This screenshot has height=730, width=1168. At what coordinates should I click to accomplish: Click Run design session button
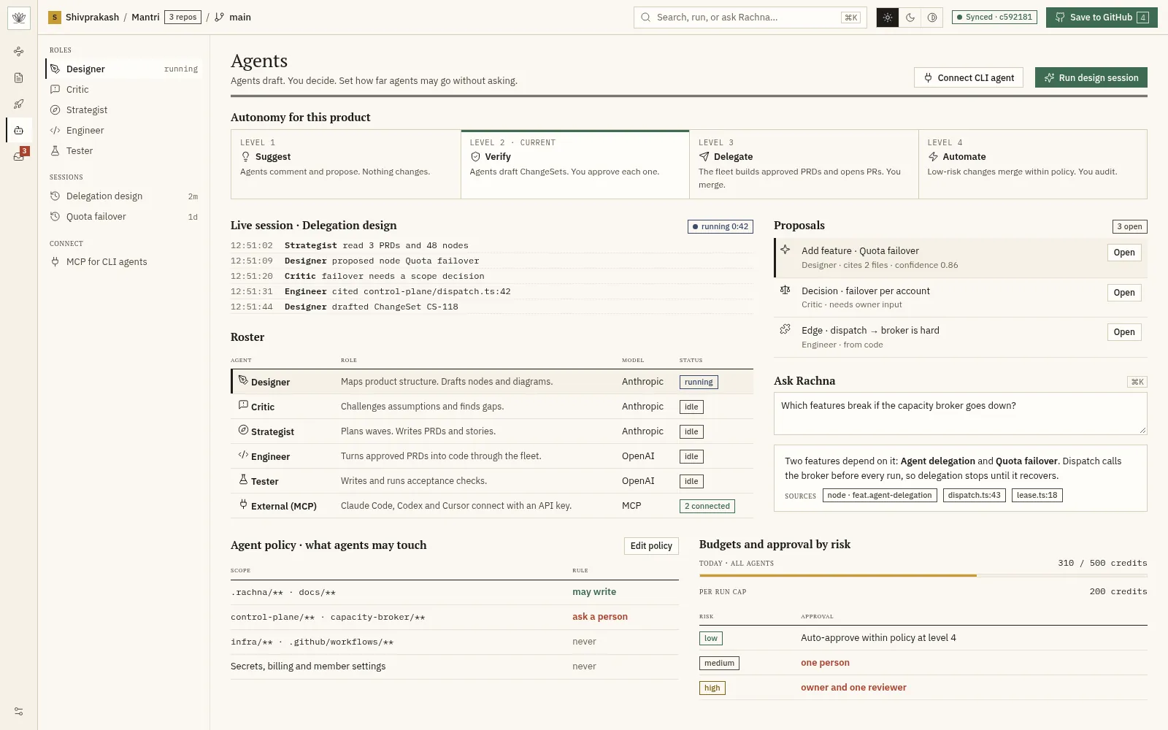pyautogui.click(x=1091, y=77)
